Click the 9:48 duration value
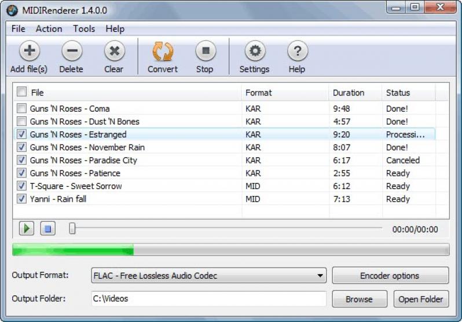 click(x=342, y=109)
